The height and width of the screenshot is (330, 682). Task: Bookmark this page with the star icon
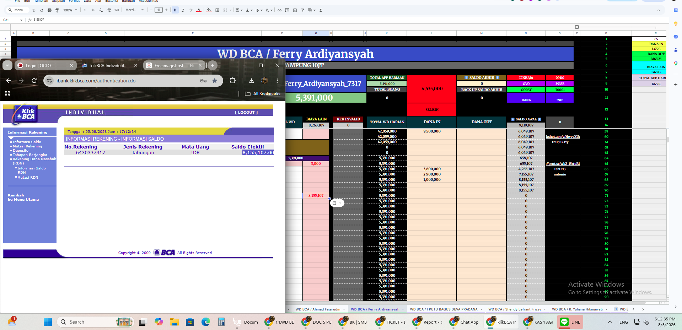(215, 81)
